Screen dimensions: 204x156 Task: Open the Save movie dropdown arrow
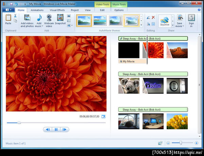click(183, 26)
